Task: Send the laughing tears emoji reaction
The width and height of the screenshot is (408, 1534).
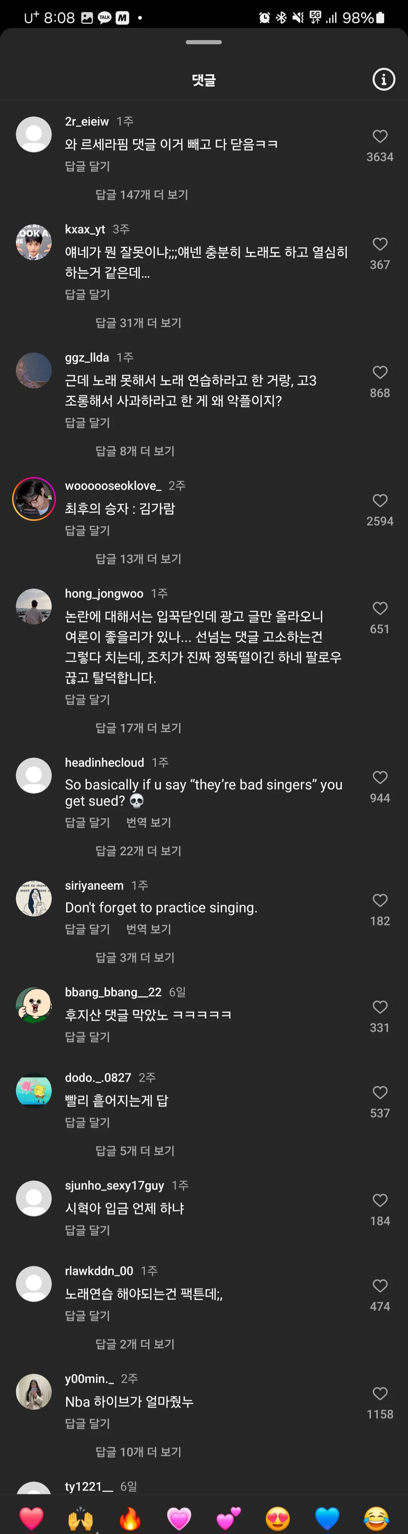Action: tap(377, 1518)
